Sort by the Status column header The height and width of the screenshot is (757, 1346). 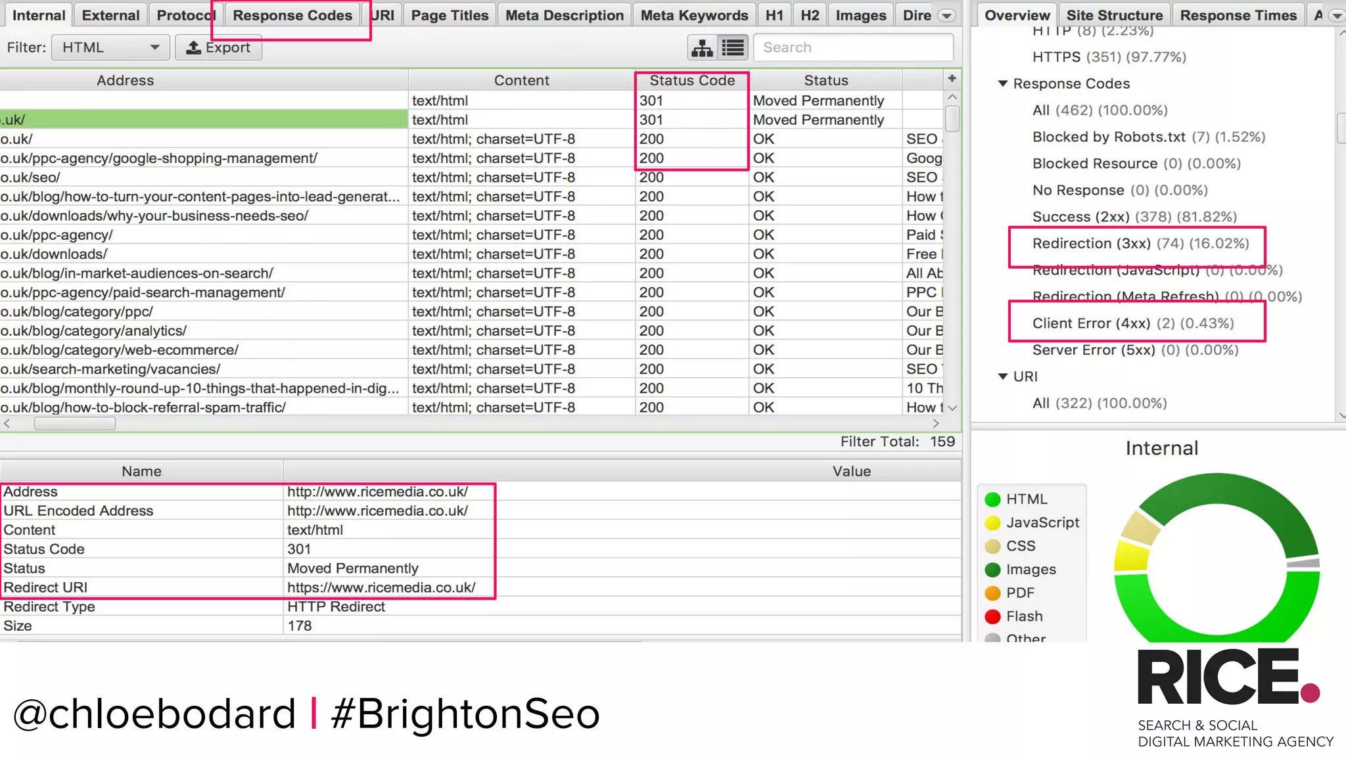pyautogui.click(x=826, y=80)
